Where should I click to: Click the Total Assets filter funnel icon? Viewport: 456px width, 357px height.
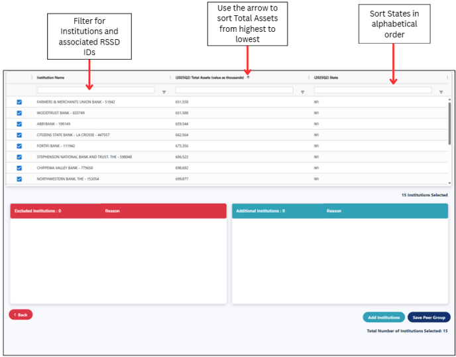tap(302, 92)
